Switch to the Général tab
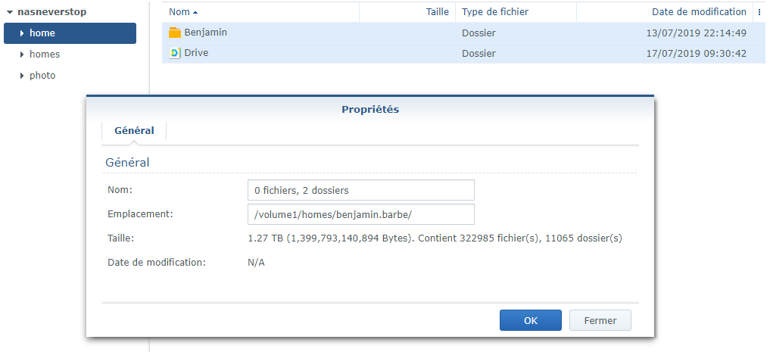Screen dimensions: 770x352 (134, 130)
